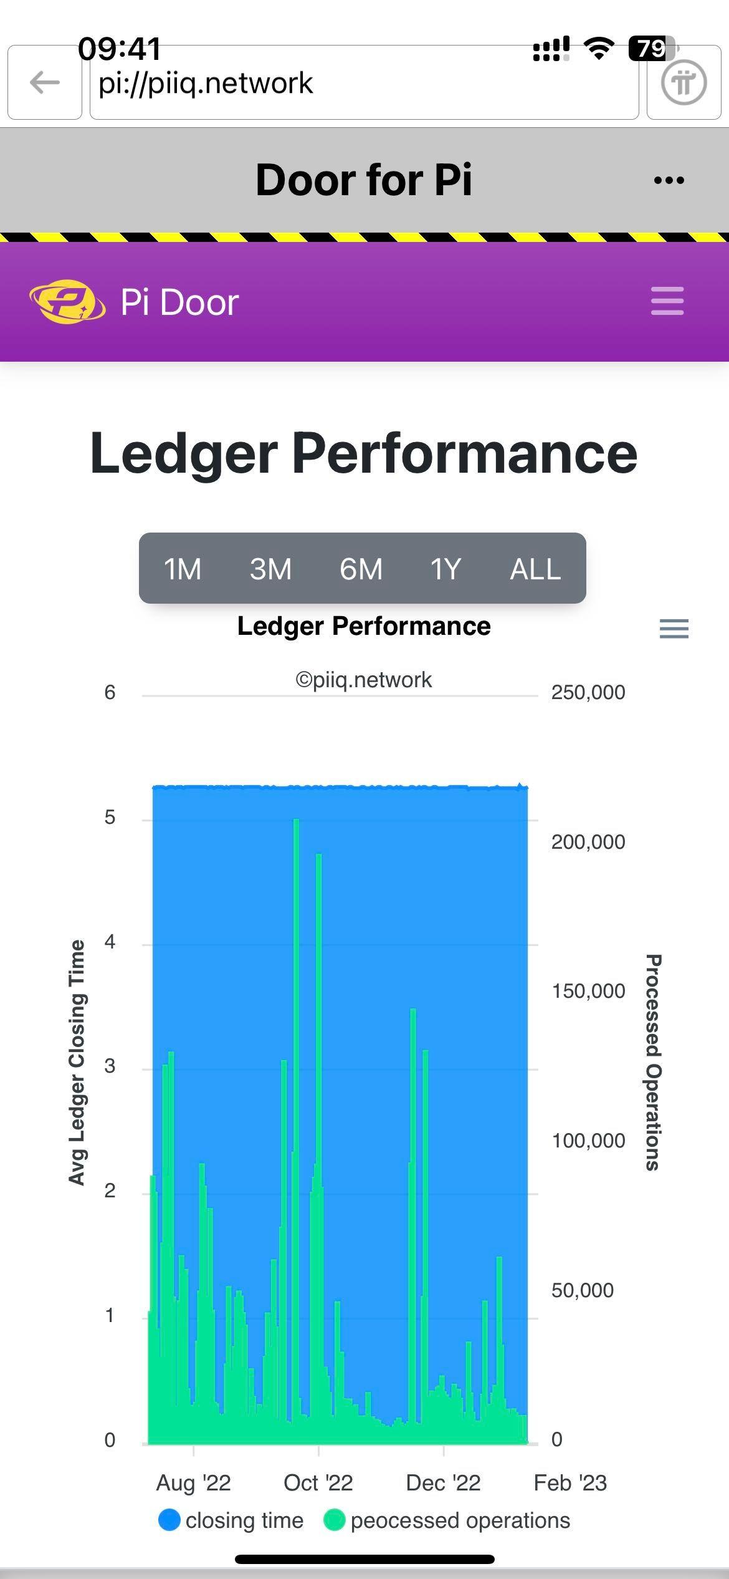
Task: Click the Pi Door brand text
Action: tap(179, 302)
